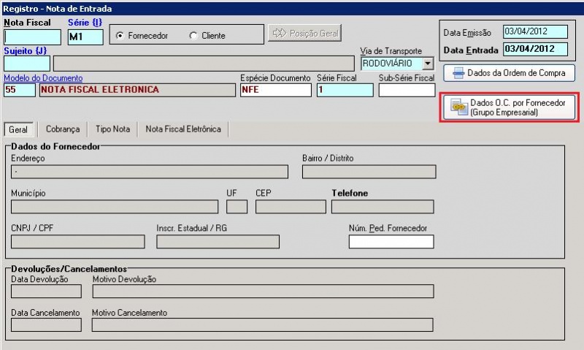Click the Endereço field

tap(150, 172)
